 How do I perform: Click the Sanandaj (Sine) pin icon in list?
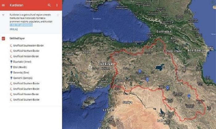point(11,72)
